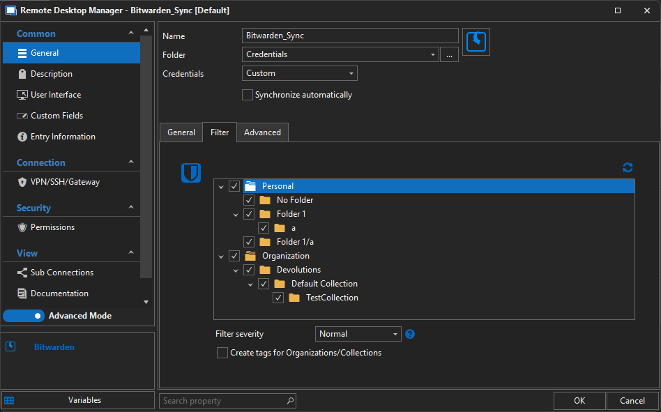Click the help icon next to Filter severity
Screen dimensions: 661x412
pos(410,334)
